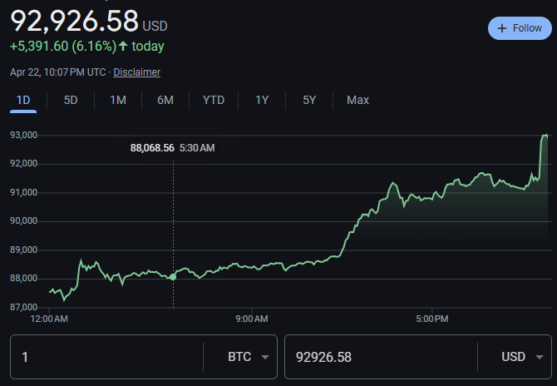Click the green up arrow beside today
The height and width of the screenshot is (386, 557).
coord(123,46)
